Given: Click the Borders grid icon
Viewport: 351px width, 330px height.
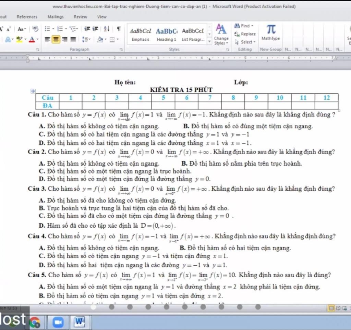Looking at the screenshot, I should [112, 40].
